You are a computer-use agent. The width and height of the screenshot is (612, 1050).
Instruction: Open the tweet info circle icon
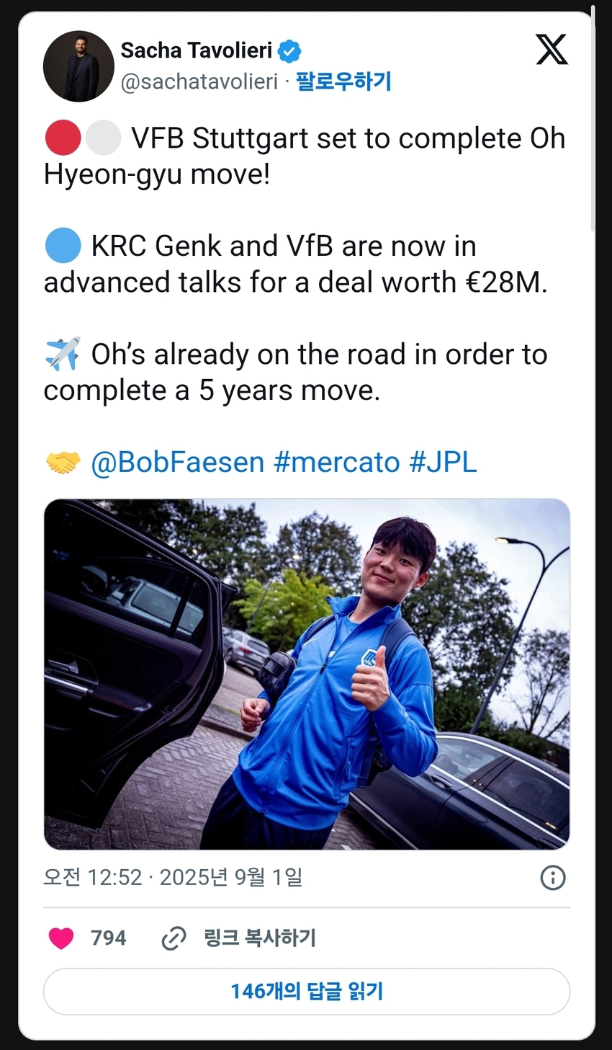[x=553, y=878]
